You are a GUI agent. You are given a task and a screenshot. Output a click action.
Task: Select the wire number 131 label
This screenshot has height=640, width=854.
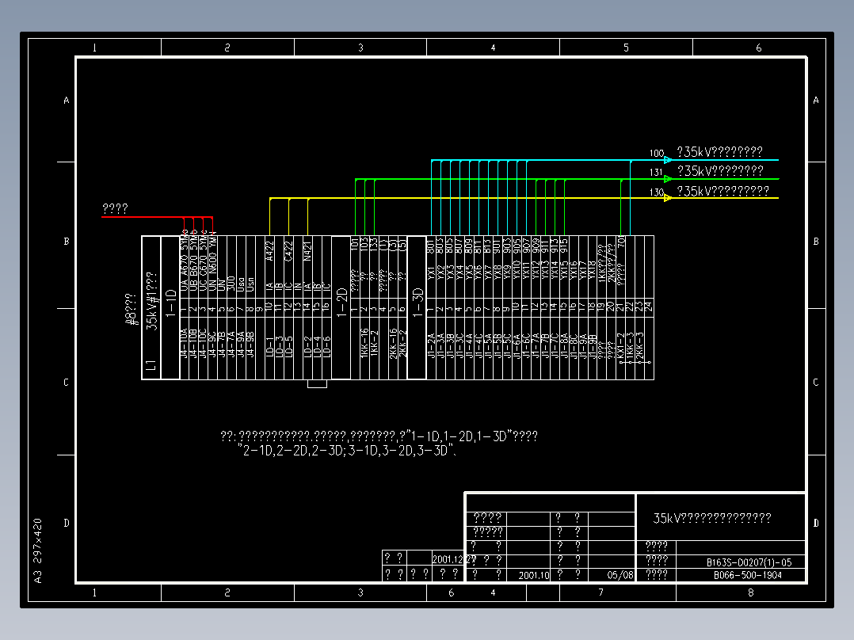[x=656, y=173]
